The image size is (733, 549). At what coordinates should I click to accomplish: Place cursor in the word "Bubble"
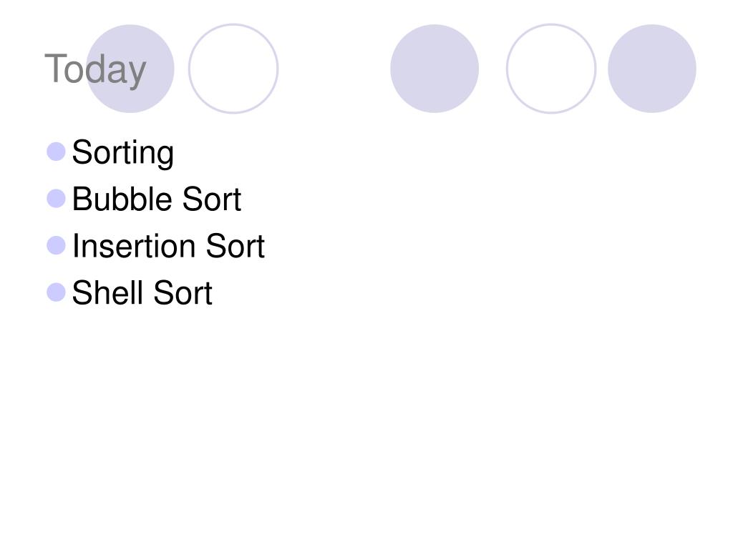pos(122,199)
